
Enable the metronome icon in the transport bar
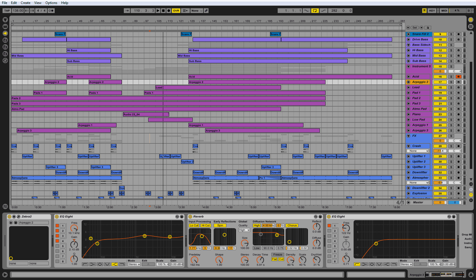coord(51,10)
